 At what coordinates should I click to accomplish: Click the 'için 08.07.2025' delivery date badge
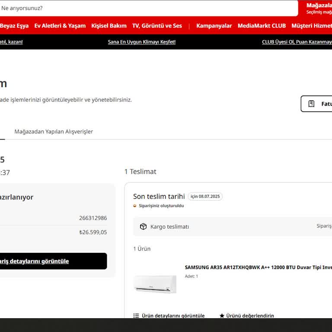pos(205,196)
